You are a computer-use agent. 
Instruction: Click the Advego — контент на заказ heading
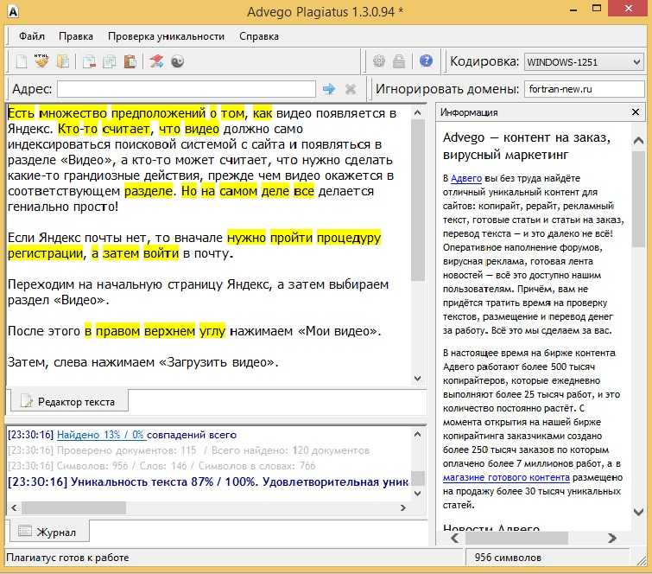click(x=527, y=146)
